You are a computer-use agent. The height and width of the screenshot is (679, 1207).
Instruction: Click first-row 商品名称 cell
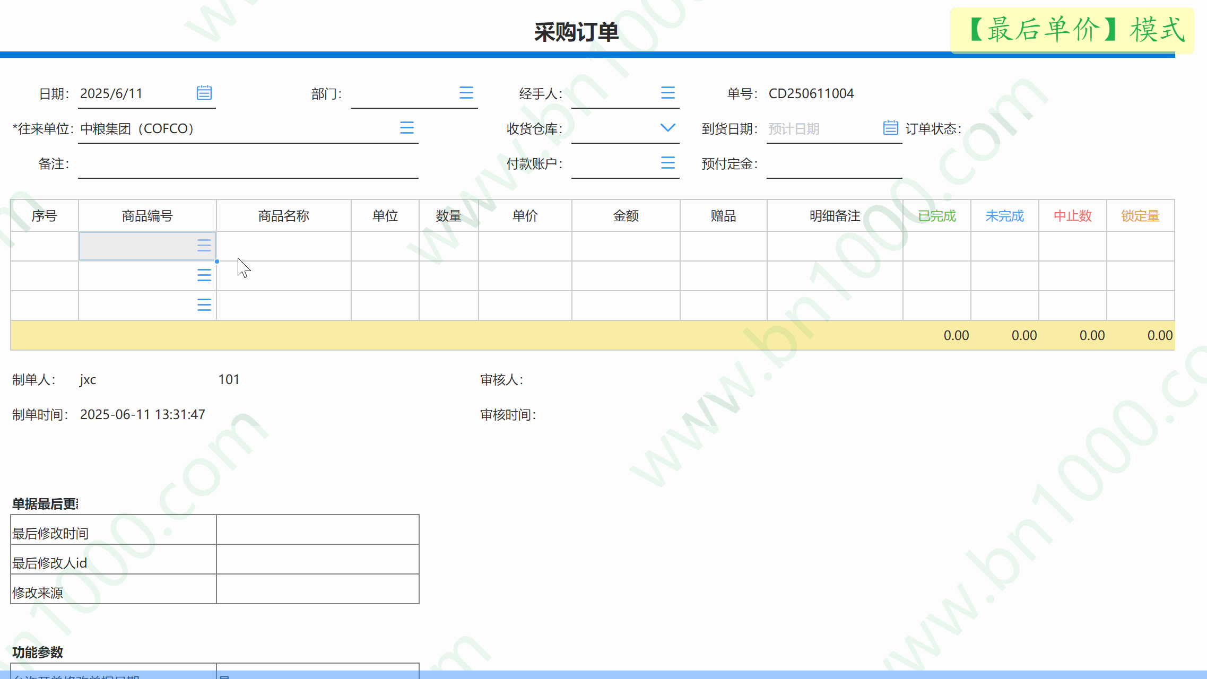tap(284, 246)
